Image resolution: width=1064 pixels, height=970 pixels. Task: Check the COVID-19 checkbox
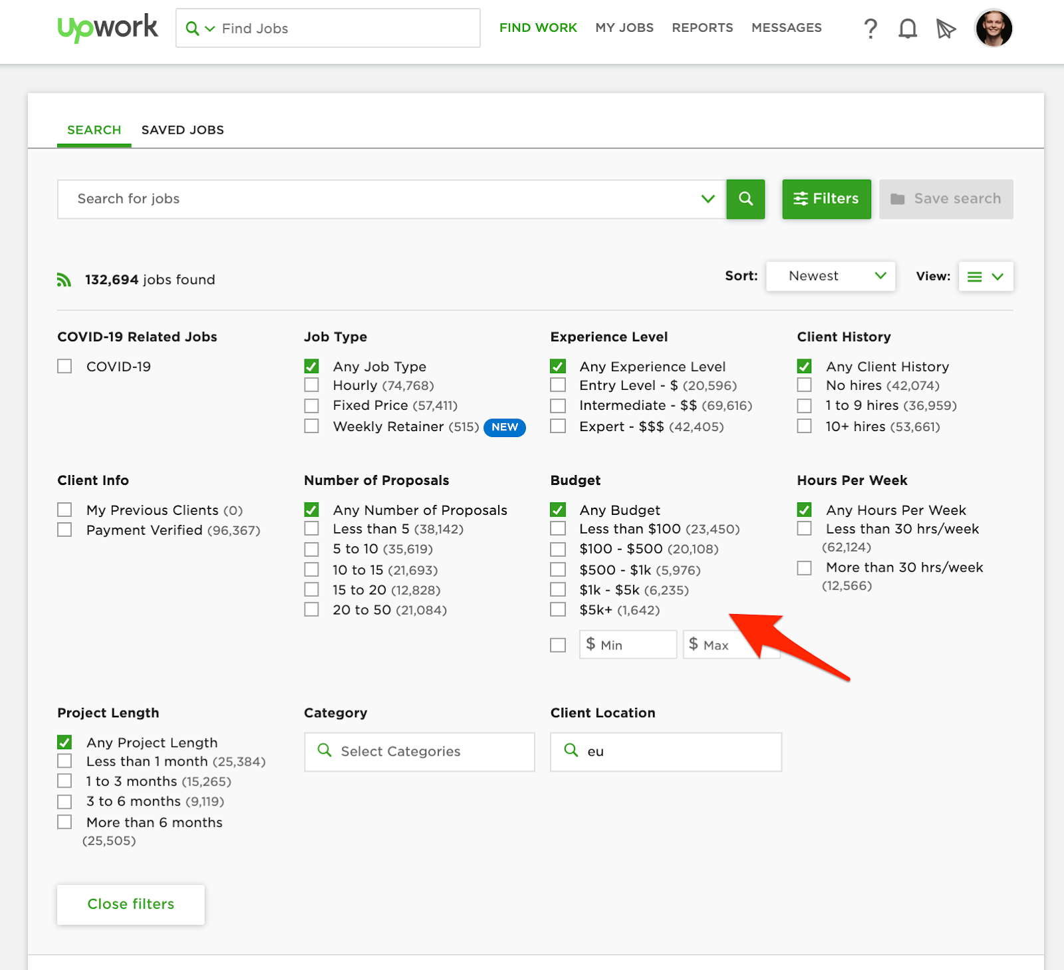tap(65, 367)
